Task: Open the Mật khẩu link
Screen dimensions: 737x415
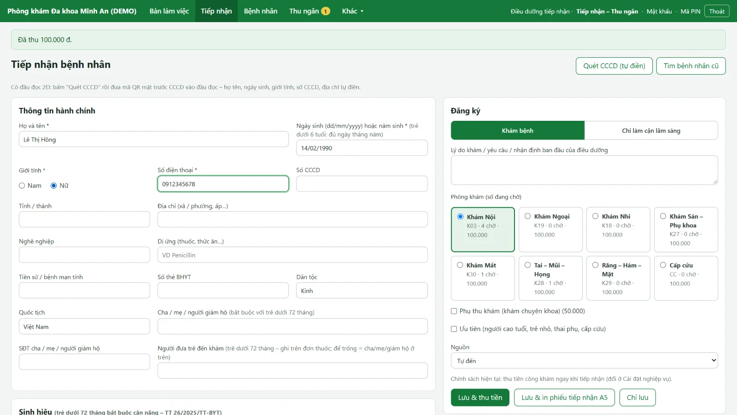Action: (659, 12)
